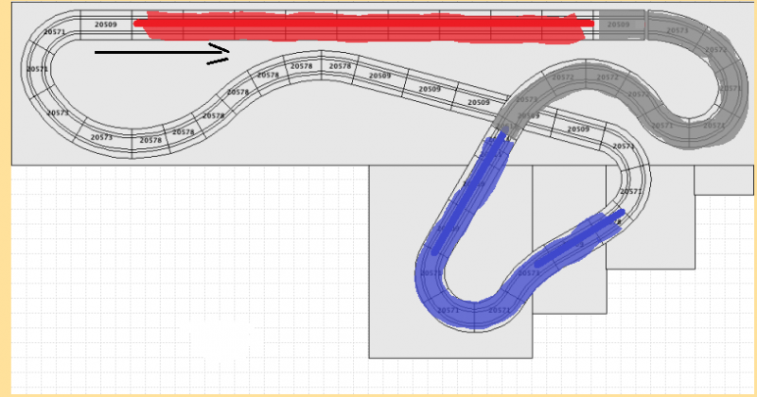Select the gray-shaded 20509 straight piece
The width and height of the screenshot is (757, 397).
[x=619, y=25]
